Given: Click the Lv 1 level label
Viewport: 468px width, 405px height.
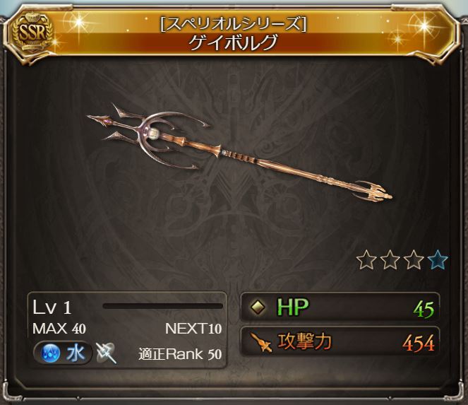Looking at the screenshot, I should 52,307.
